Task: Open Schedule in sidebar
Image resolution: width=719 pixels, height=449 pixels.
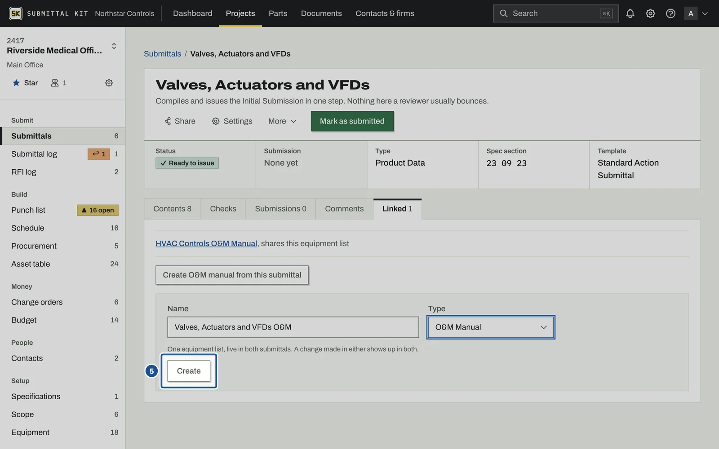Action: tap(62, 228)
